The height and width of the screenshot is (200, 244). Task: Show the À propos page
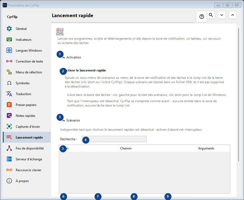27,181
